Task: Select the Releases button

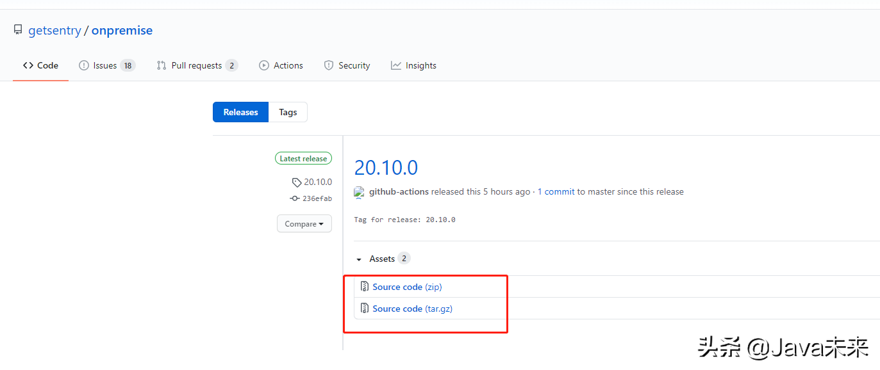Action: point(240,112)
